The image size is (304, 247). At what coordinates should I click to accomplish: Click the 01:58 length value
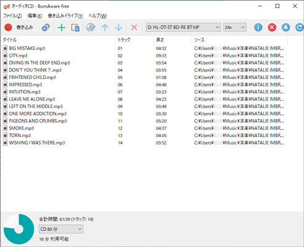161,77
